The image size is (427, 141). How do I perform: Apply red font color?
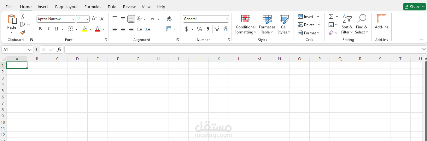97,29
